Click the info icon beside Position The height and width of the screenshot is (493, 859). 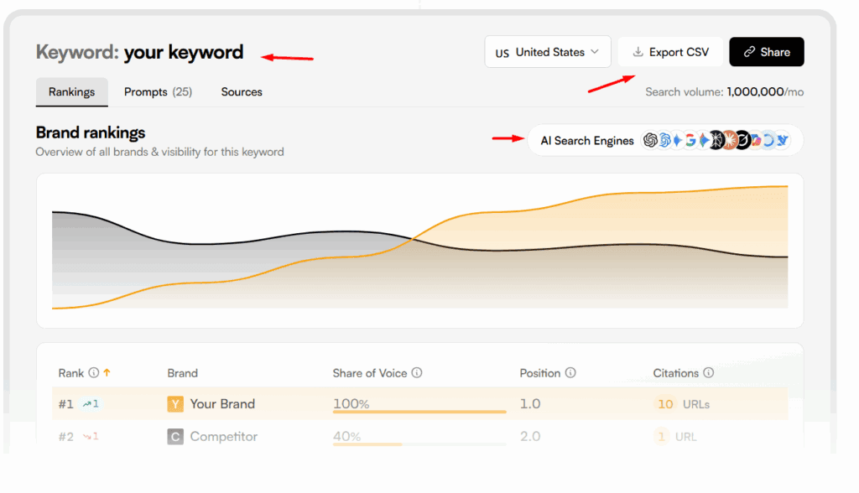coord(570,373)
